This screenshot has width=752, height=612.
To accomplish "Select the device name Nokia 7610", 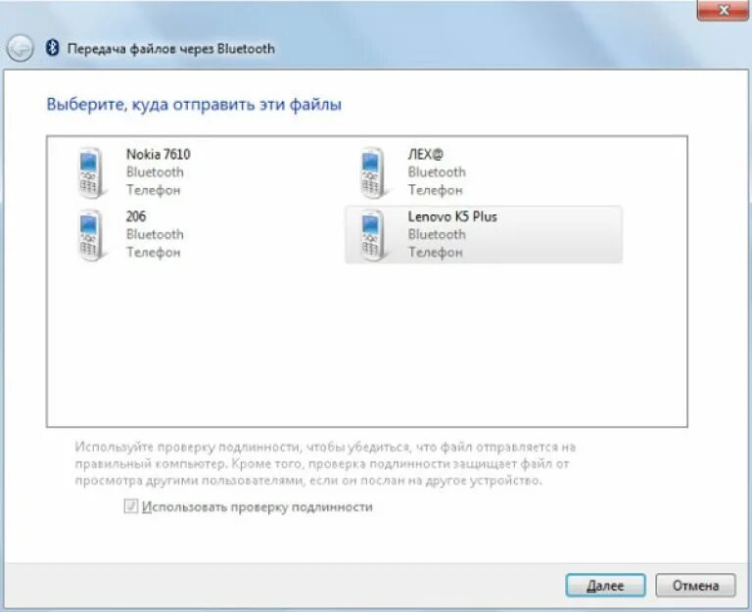I will (159, 154).
